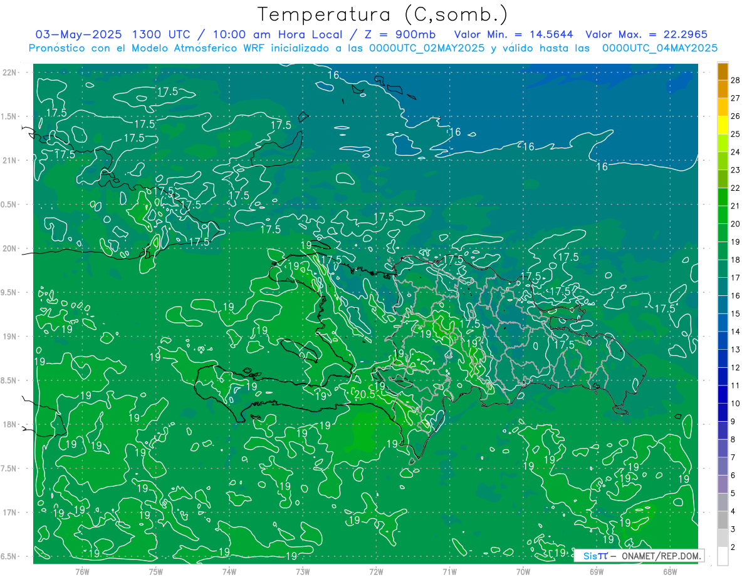Click the longitude axis label "74W"
Viewport: 752px width, 580px height.
(229, 572)
